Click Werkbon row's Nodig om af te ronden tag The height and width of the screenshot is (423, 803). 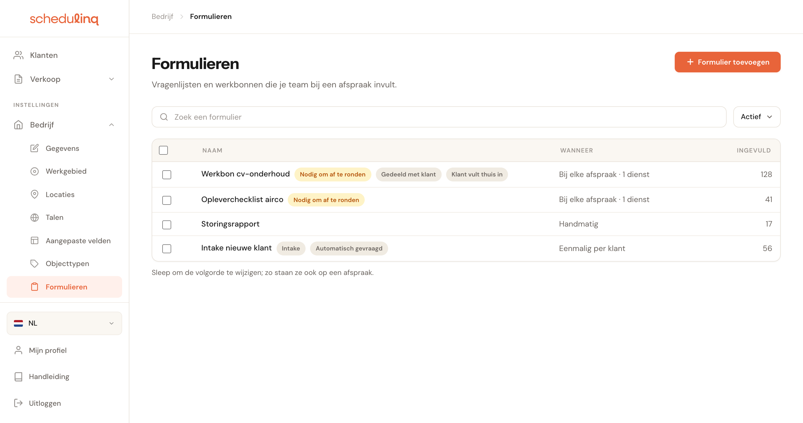point(333,174)
